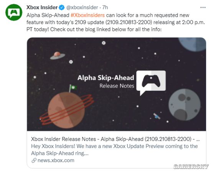
Task: Click the green flag on the planet
Action: click(73, 88)
